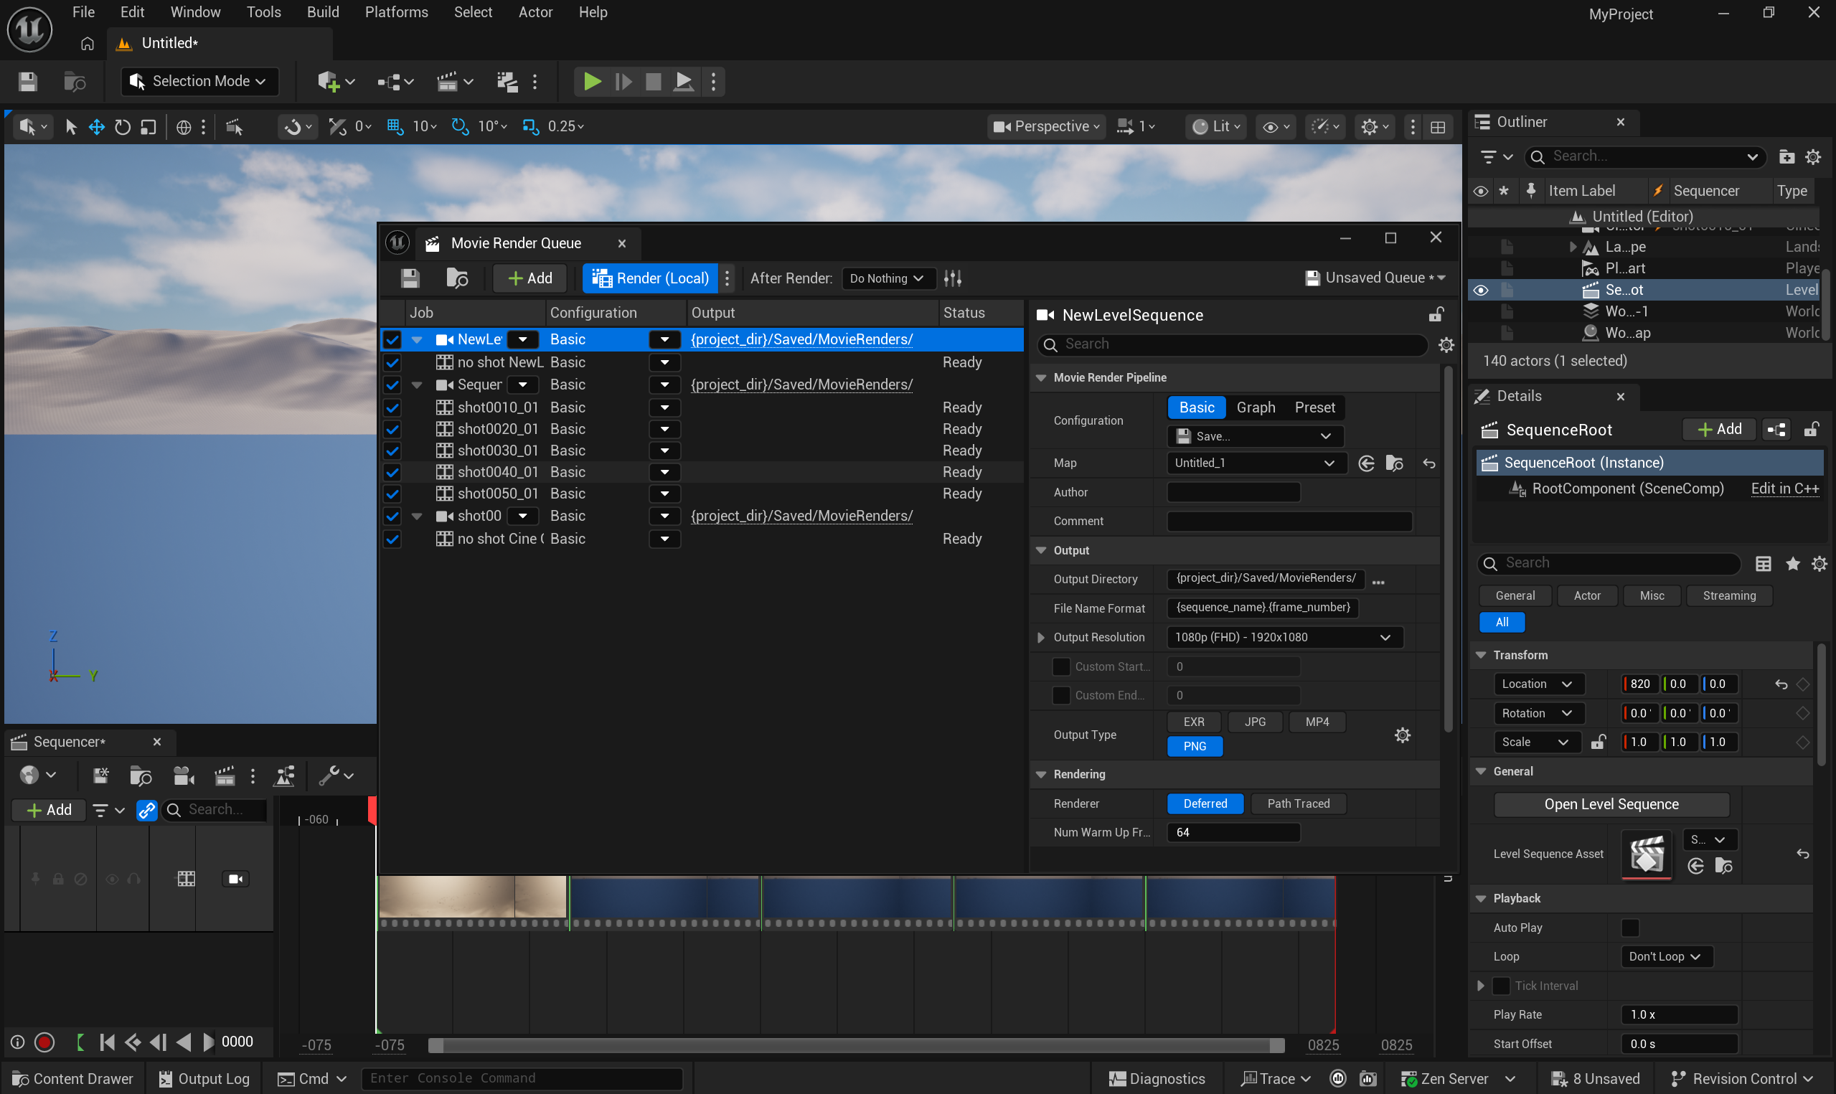This screenshot has height=1094, width=1836.
Task: Select MP4 output type
Action: 1317,722
